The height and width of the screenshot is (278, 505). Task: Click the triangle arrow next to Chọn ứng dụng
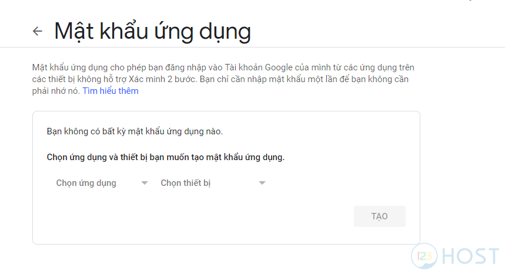(145, 183)
